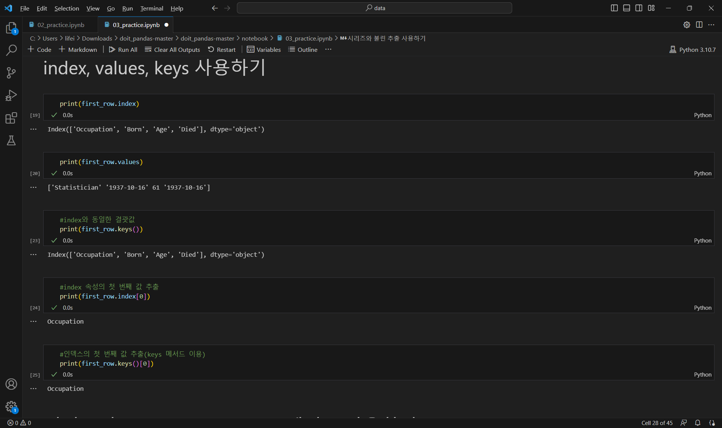This screenshot has height=428, width=722.
Task: Toggle the primary side bar layout button
Action: (614, 8)
